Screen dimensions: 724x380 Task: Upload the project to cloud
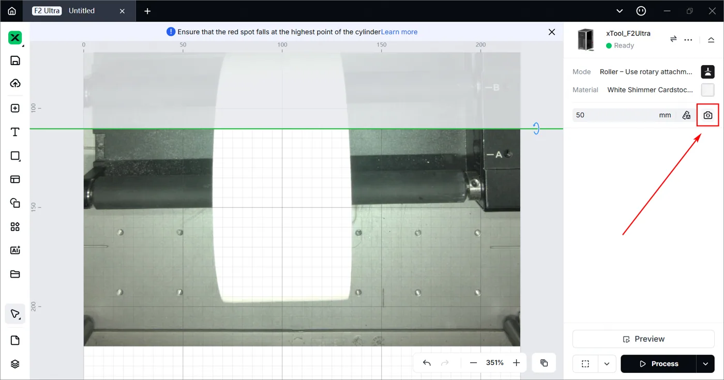[x=15, y=83]
